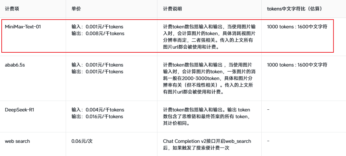
Task: Click abab6.5s row's 1000 tokens ratio
Action: tap(297, 64)
